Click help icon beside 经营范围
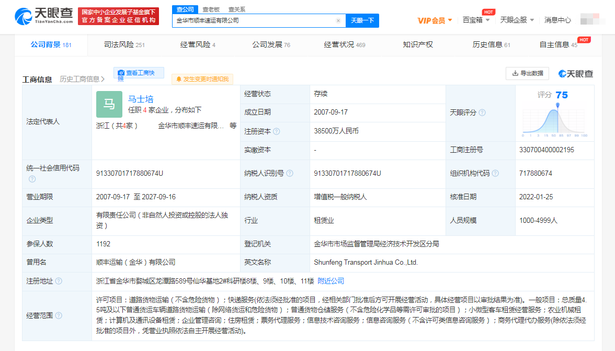Image resolution: width=615 pixels, height=351 pixels. [x=59, y=315]
